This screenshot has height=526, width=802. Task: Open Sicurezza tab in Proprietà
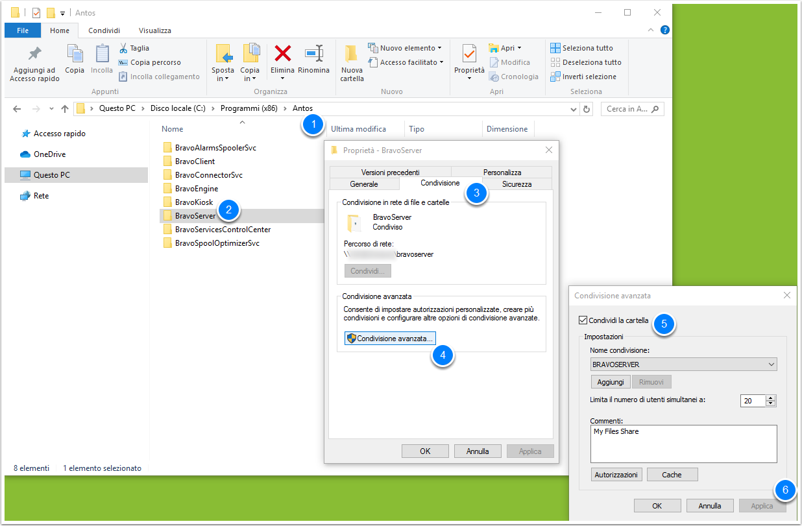[x=516, y=184]
